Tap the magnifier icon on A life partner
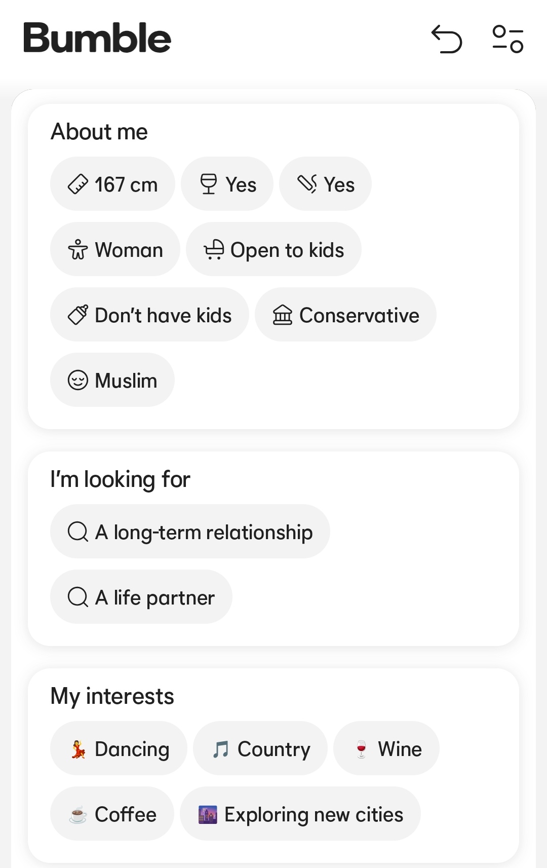This screenshot has height=868, width=547. coord(78,597)
